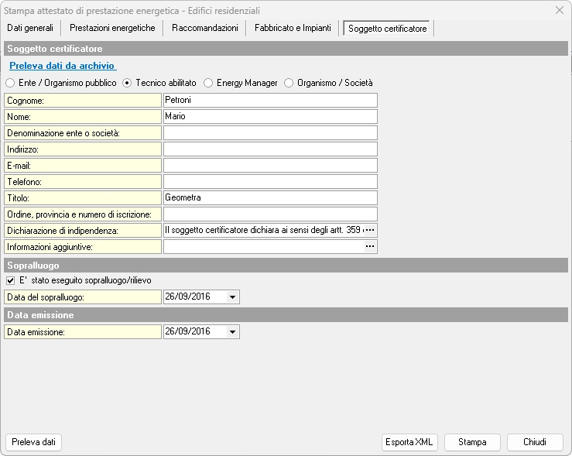The image size is (572, 456).
Task: Click Preleva dati da archivio link
Action: (x=63, y=67)
